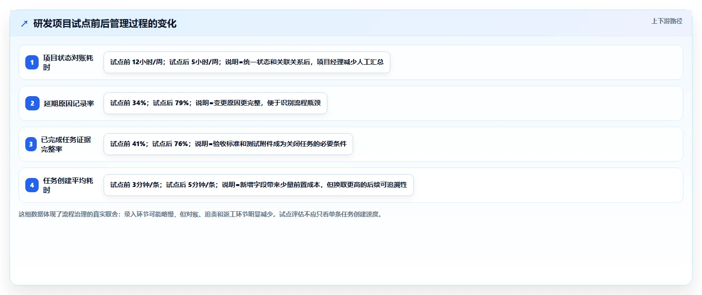Select step badge number 1
702x295 pixels.
32,62
